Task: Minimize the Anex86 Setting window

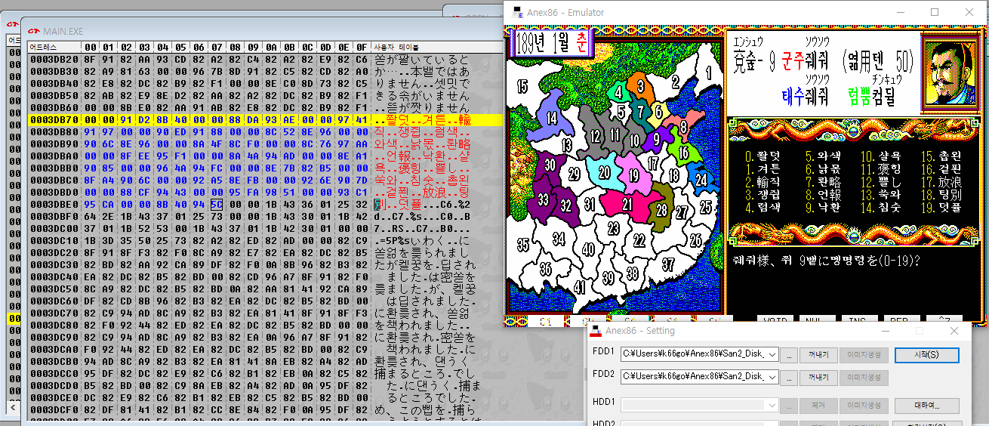Action: tap(886, 331)
